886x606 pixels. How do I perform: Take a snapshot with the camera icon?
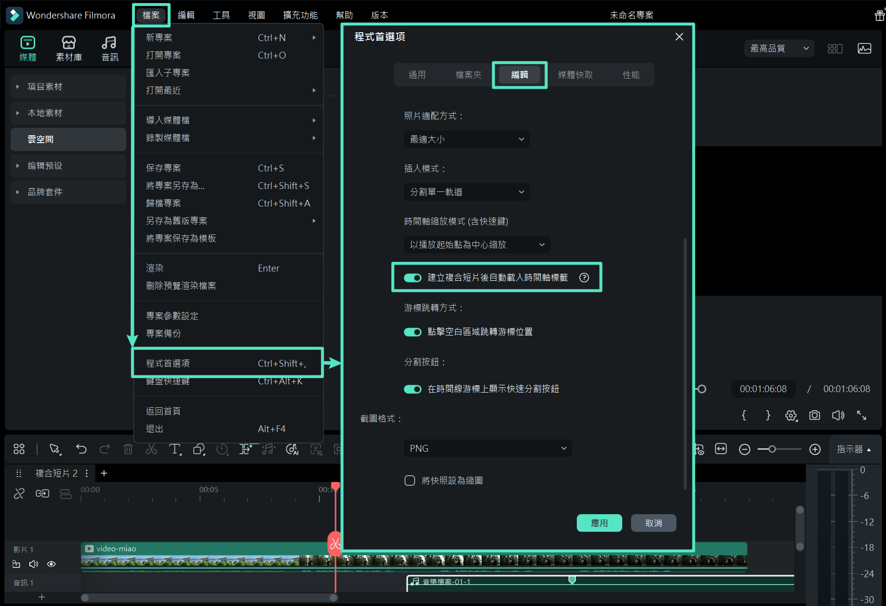pyautogui.click(x=814, y=415)
